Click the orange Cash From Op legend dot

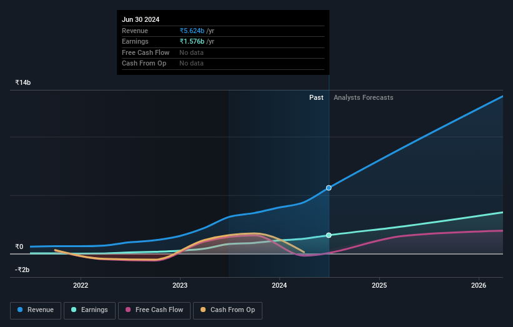pos(203,310)
